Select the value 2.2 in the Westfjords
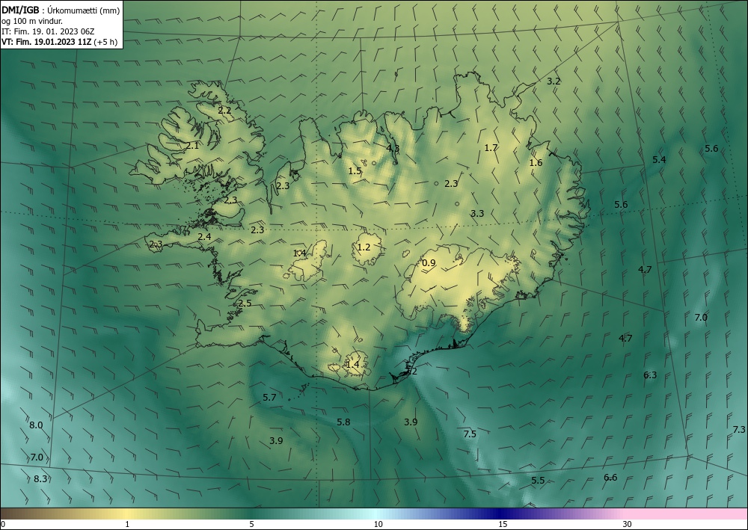 [x=224, y=110]
